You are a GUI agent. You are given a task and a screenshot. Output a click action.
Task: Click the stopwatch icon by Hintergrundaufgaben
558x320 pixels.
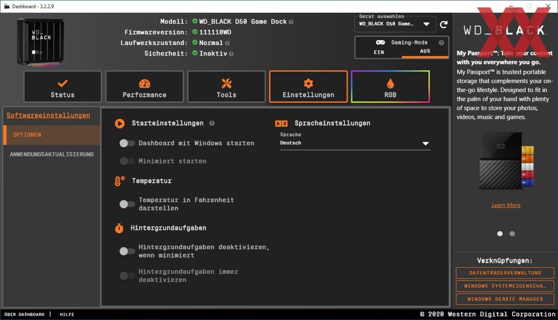(119, 228)
